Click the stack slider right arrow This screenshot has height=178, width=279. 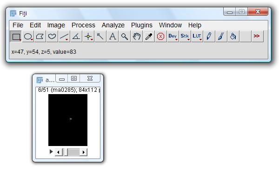[83, 152]
